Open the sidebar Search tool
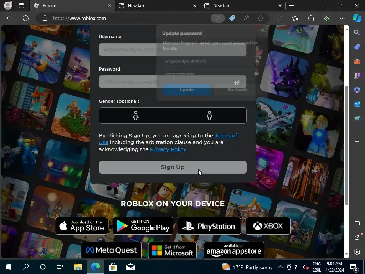 click(x=357, y=32)
